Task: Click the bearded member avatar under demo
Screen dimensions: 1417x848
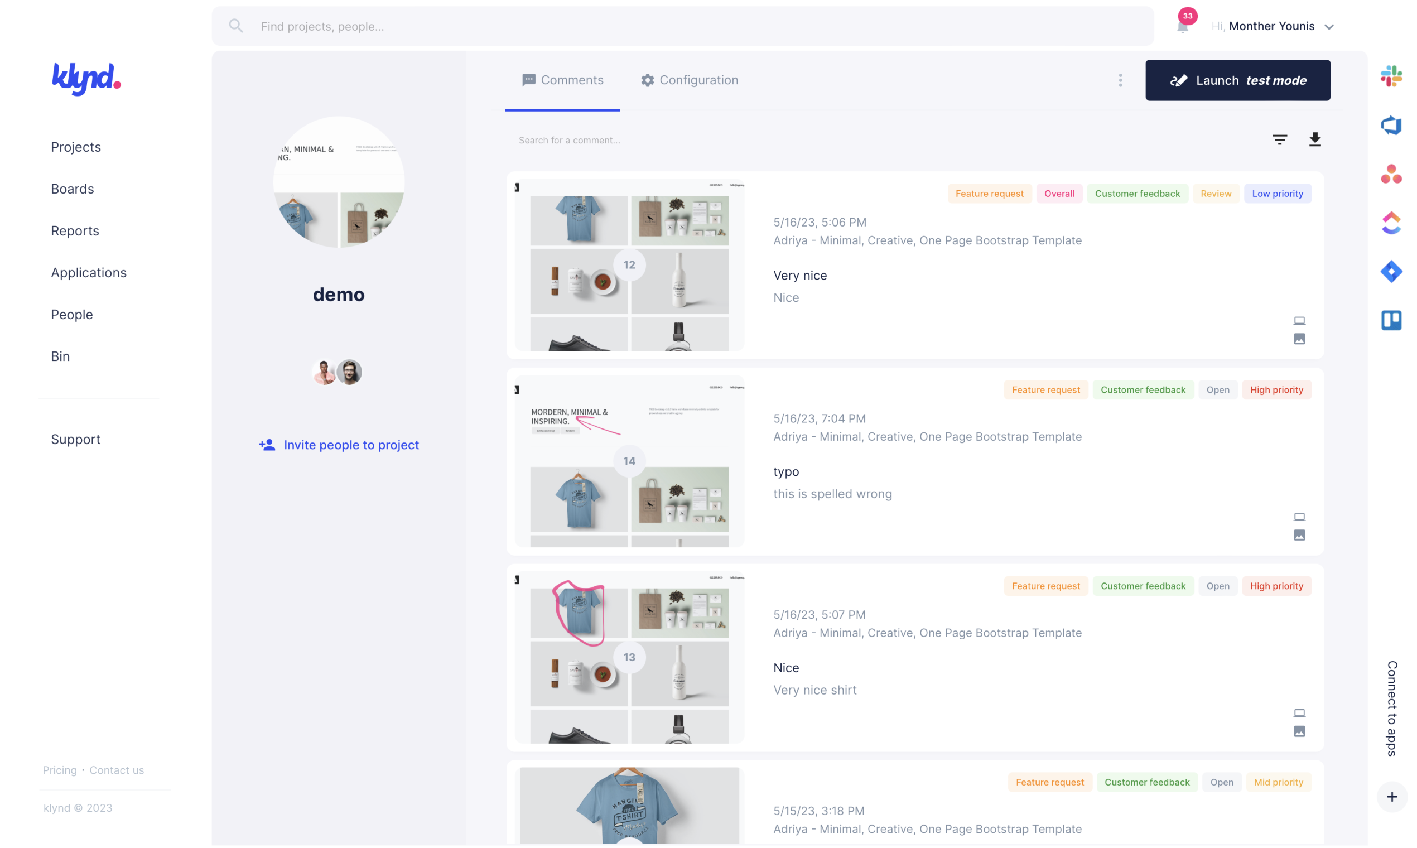Action: pos(349,372)
